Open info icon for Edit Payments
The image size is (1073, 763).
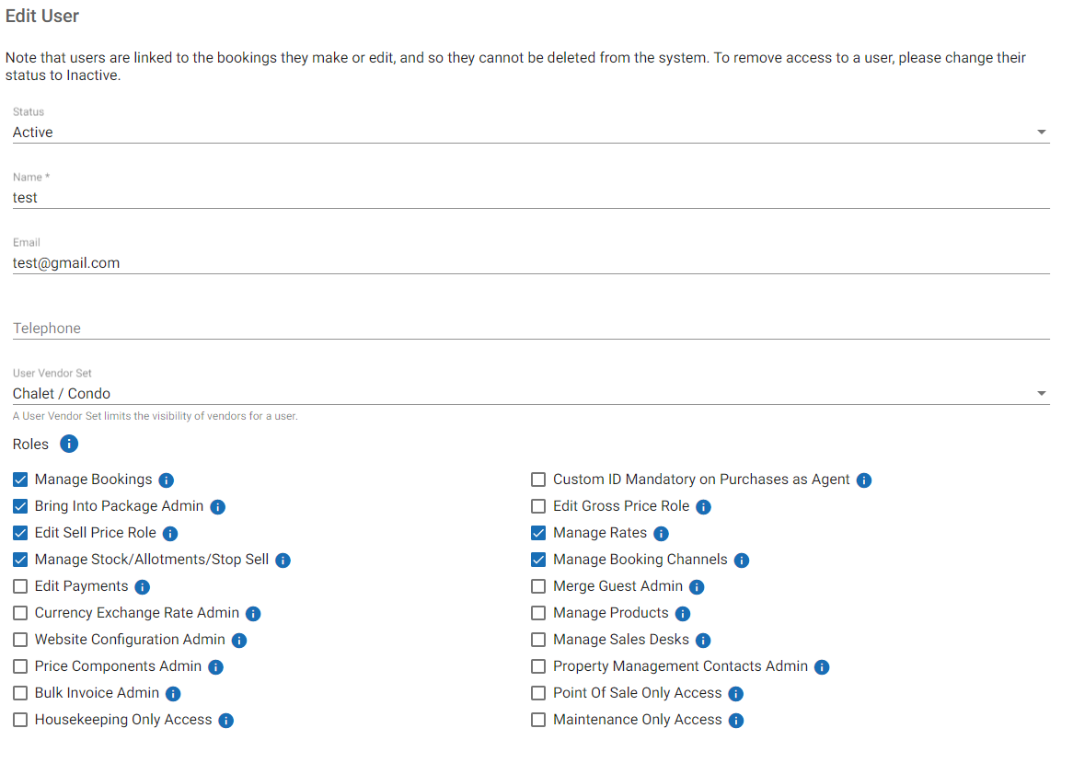(143, 587)
